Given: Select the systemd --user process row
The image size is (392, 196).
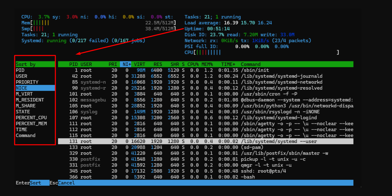Looking at the screenshot, I should pyautogui.click(x=205, y=141).
